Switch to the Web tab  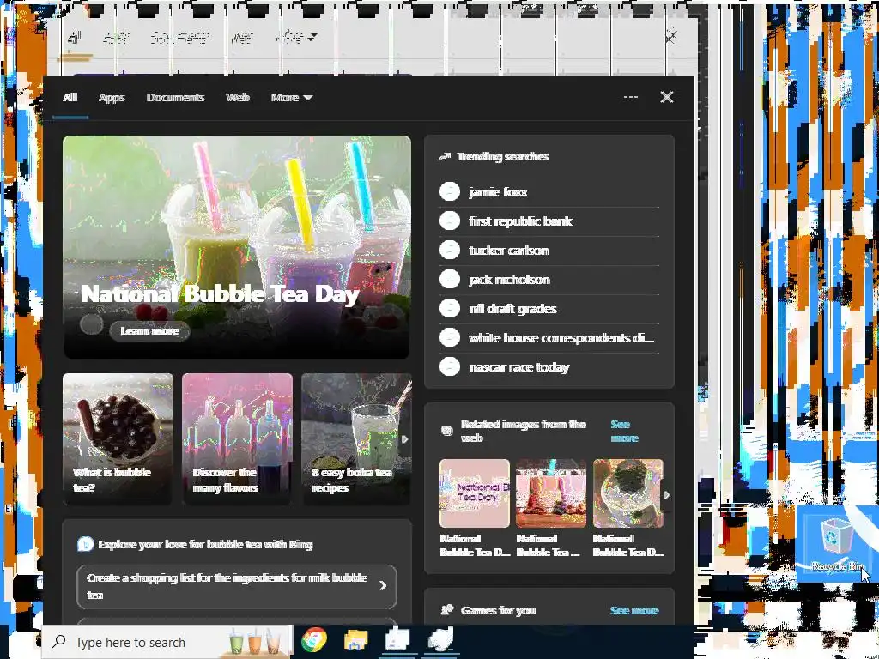click(238, 98)
